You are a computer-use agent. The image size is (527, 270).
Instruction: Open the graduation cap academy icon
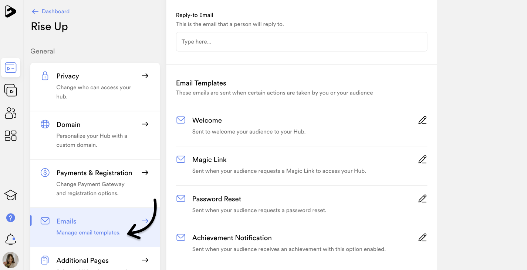(x=11, y=195)
